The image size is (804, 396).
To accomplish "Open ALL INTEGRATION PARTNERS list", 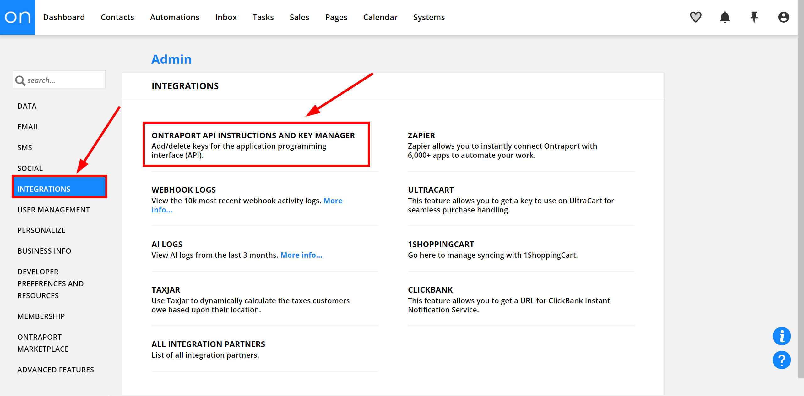I will (209, 344).
